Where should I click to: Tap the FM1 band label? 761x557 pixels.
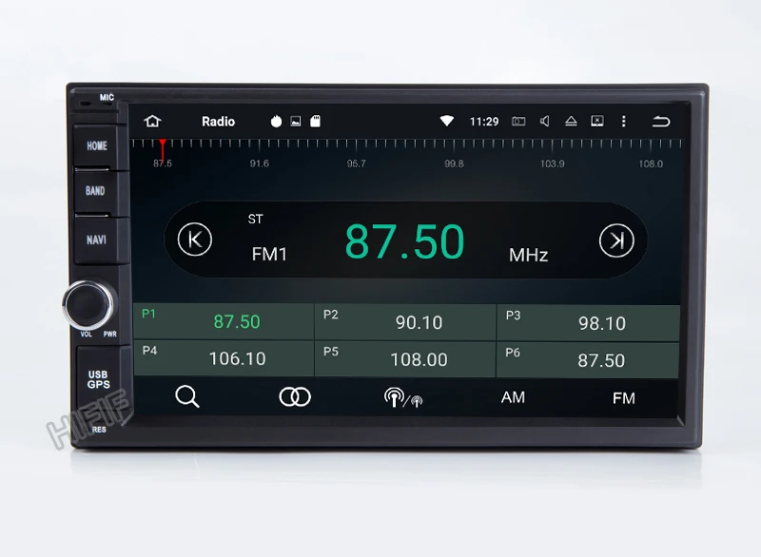pyautogui.click(x=269, y=254)
